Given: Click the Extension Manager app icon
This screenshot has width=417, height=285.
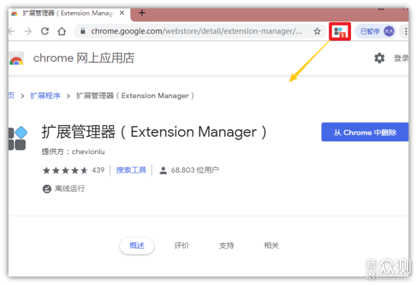Looking at the screenshot, I should pyautogui.click(x=18, y=138).
